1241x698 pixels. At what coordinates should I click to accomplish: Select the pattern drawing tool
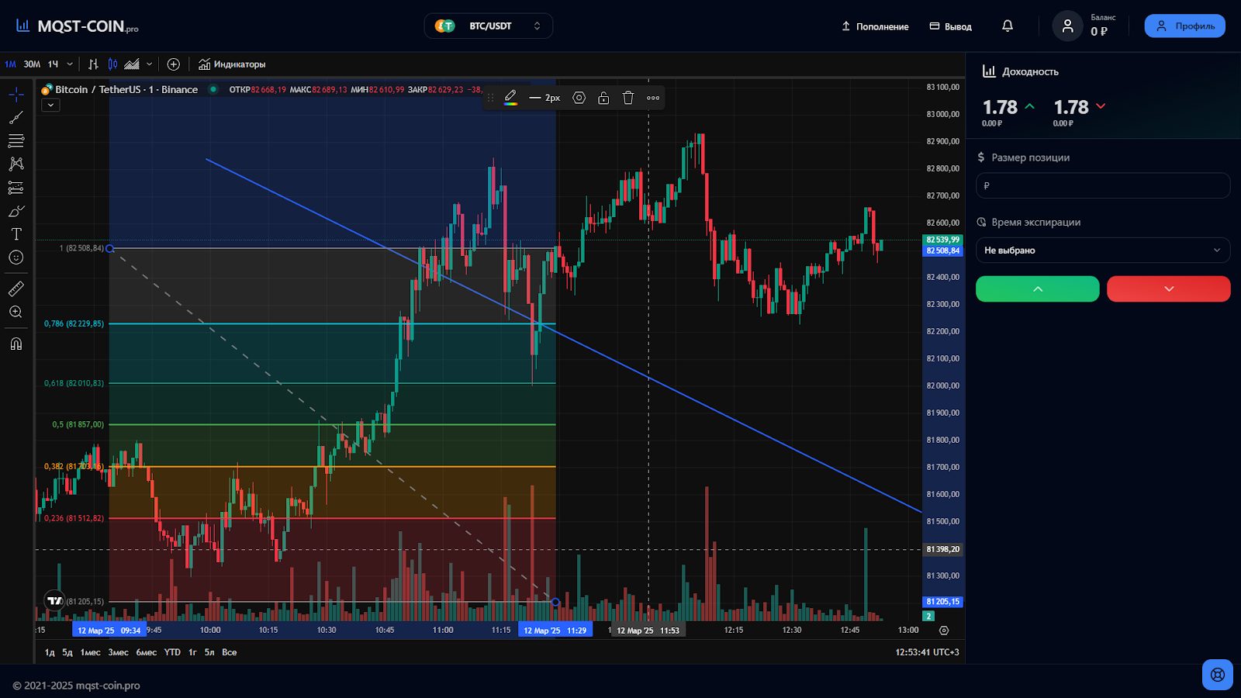point(16,164)
